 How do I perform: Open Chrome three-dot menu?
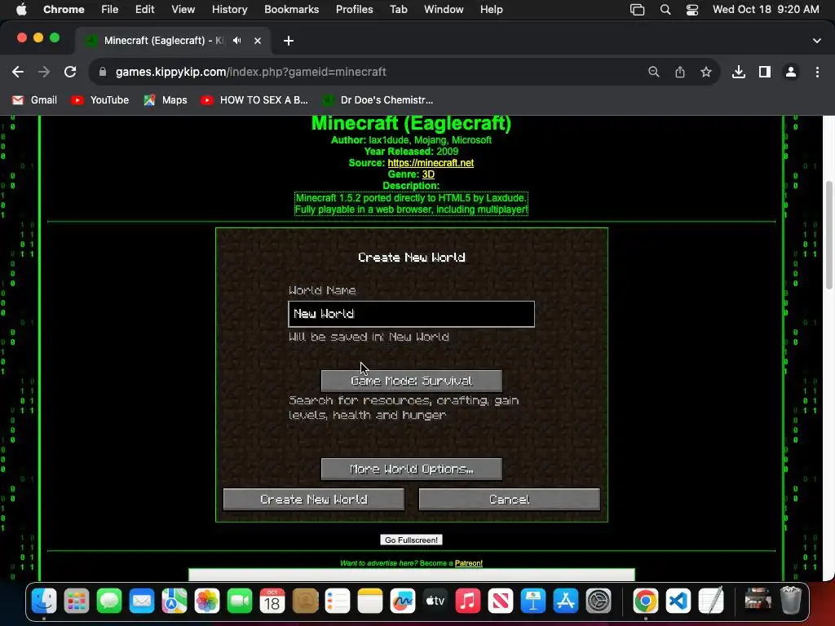(817, 72)
